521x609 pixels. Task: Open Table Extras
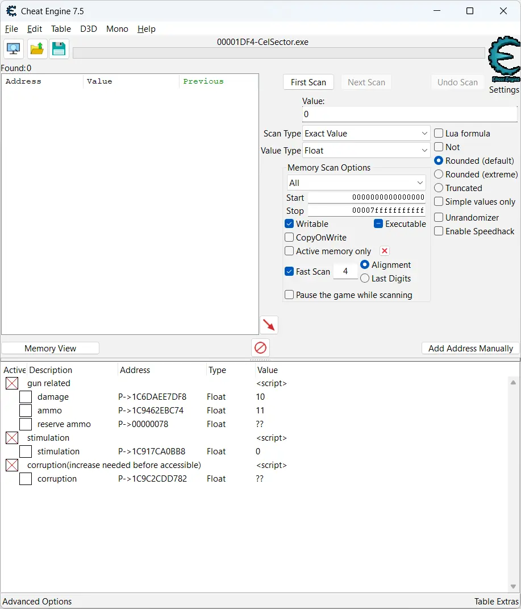(x=497, y=601)
